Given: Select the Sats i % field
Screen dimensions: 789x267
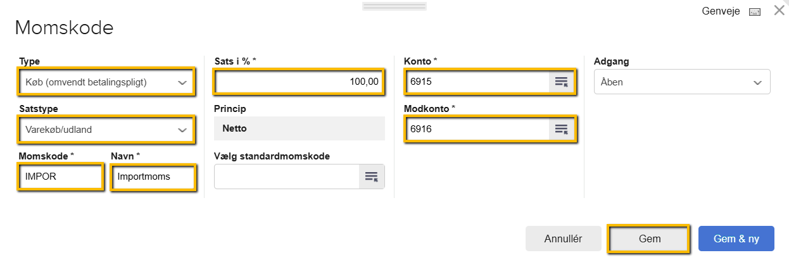Looking at the screenshot, I should (299, 82).
